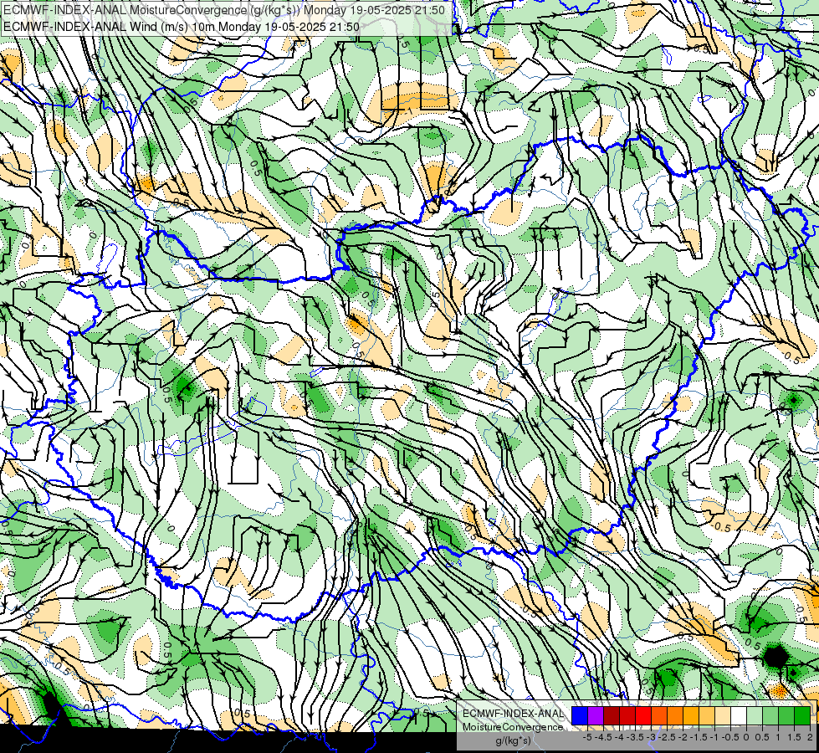Screen dimensions: 819x753
Task: Click the '2' tick label ending the legend
Action: point(810,737)
